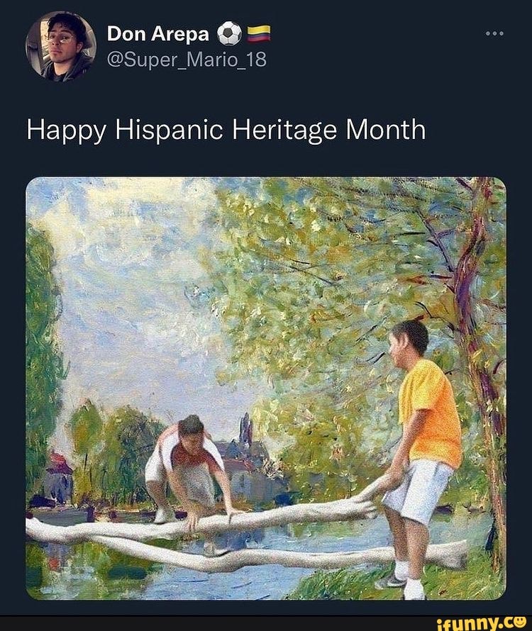Image resolution: width=532 pixels, height=631 pixels.
Task: Click the person crouching on the log
Action: click(186, 468)
